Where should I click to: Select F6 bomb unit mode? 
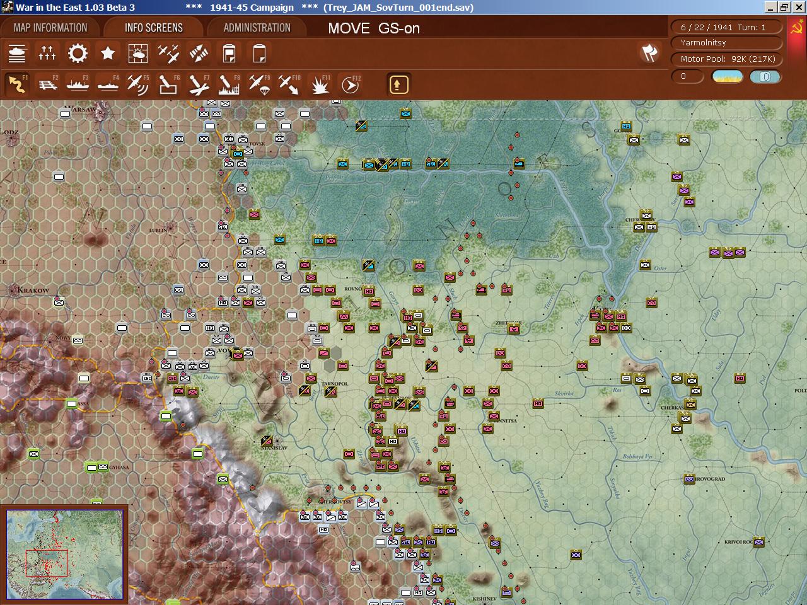click(168, 84)
